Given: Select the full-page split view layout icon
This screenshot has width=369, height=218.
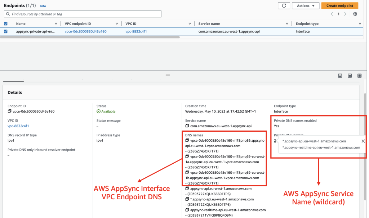Looking at the screenshot, I should pos(359,76).
